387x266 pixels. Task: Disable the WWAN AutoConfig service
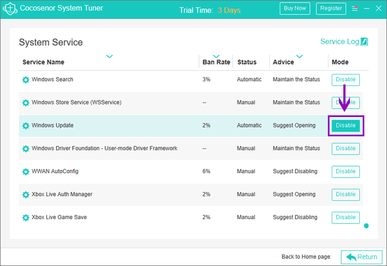click(x=346, y=172)
